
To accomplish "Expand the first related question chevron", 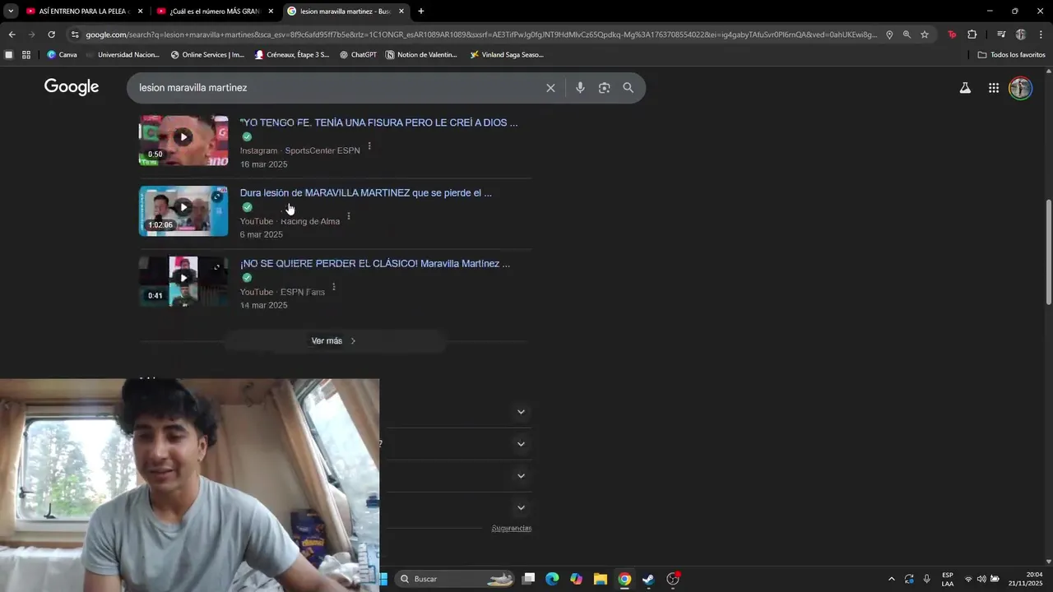I will click(521, 412).
